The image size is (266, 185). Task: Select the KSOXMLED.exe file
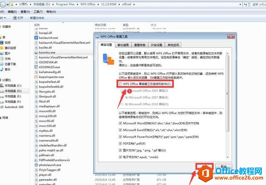point(49,67)
